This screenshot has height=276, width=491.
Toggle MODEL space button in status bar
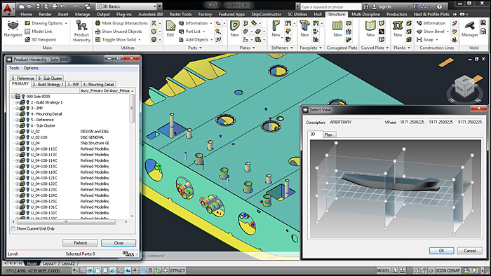click(383, 270)
